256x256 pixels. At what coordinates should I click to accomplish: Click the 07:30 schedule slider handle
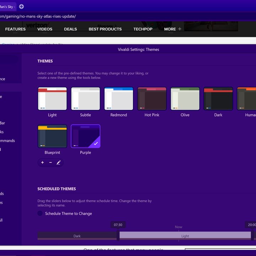(118, 235)
